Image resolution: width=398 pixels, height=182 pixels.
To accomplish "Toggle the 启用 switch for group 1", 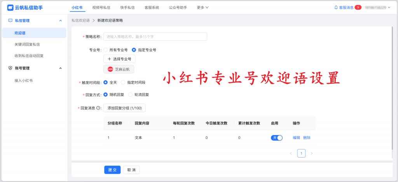I will click(x=277, y=138).
